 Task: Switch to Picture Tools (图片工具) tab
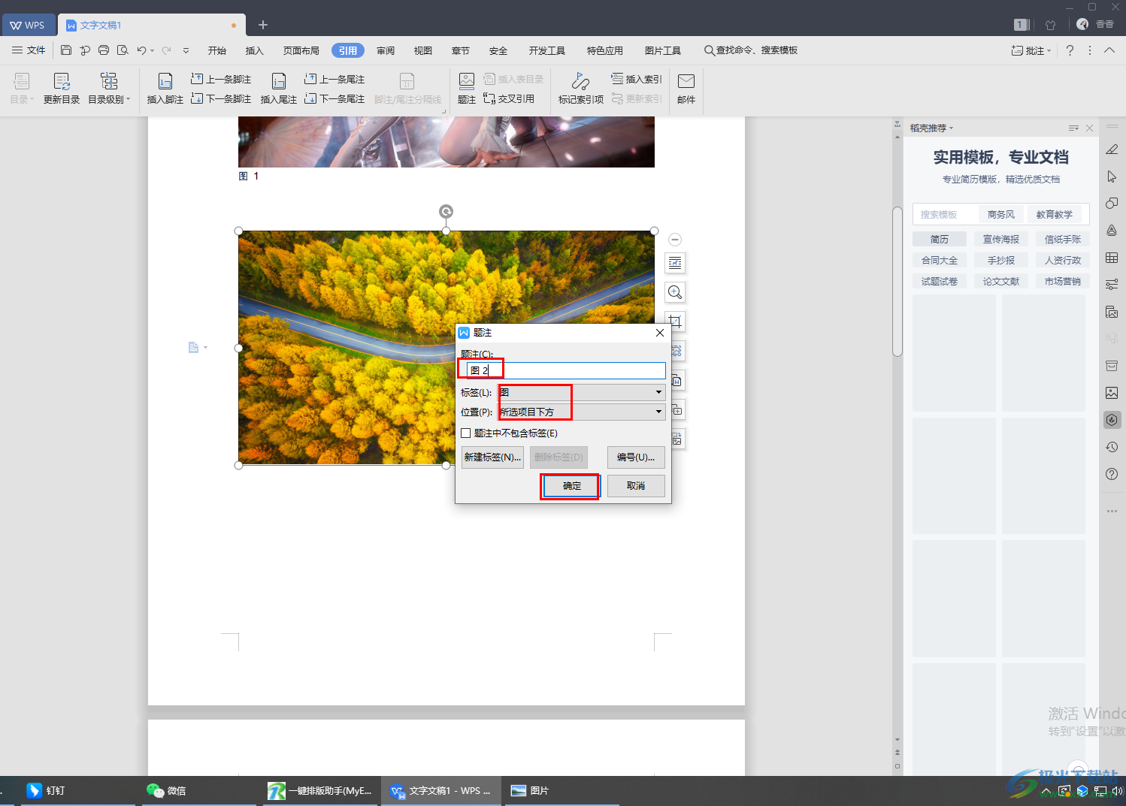click(663, 50)
